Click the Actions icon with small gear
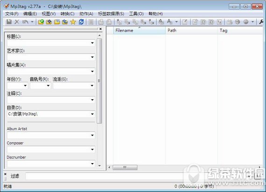Viewport: 266px width, 192px height. coord(161,22)
